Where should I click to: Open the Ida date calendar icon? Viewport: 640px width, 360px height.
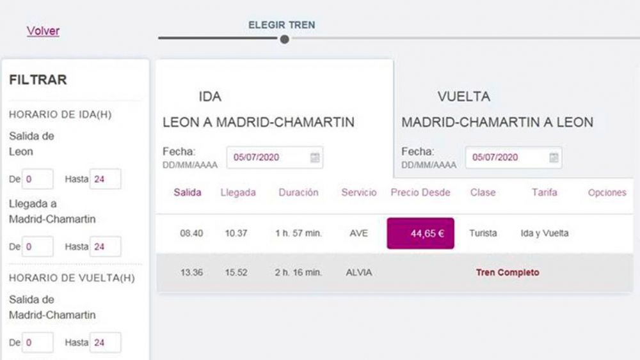click(315, 157)
